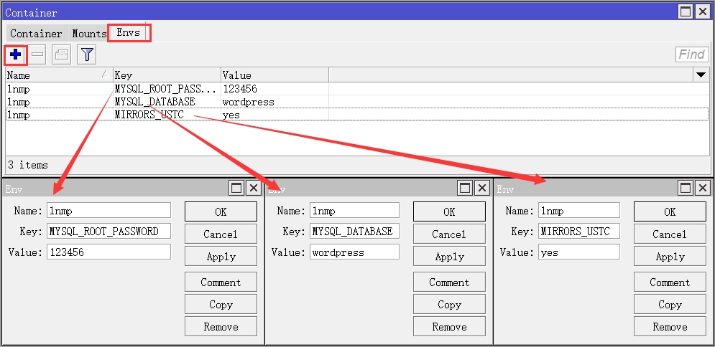This screenshot has width=715, height=347.
Task: Maximize the MYSQL_DATABASE Env dialog
Action: [465, 188]
